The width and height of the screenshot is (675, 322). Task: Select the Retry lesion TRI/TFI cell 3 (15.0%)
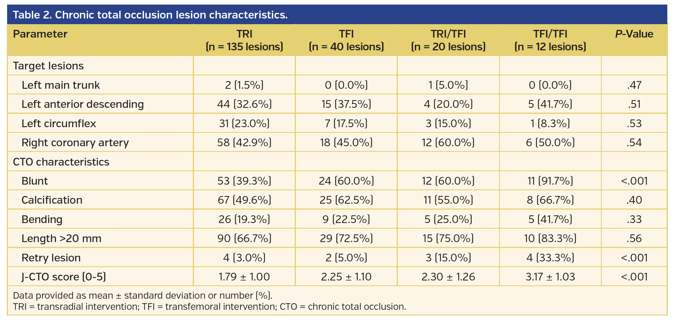pos(448,258)
